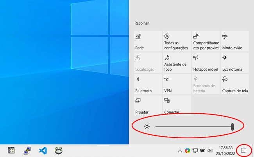Open the Rede network quick action

tap(148, 41)
